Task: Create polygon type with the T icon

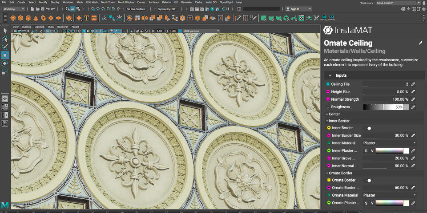Action: (87, 18)
